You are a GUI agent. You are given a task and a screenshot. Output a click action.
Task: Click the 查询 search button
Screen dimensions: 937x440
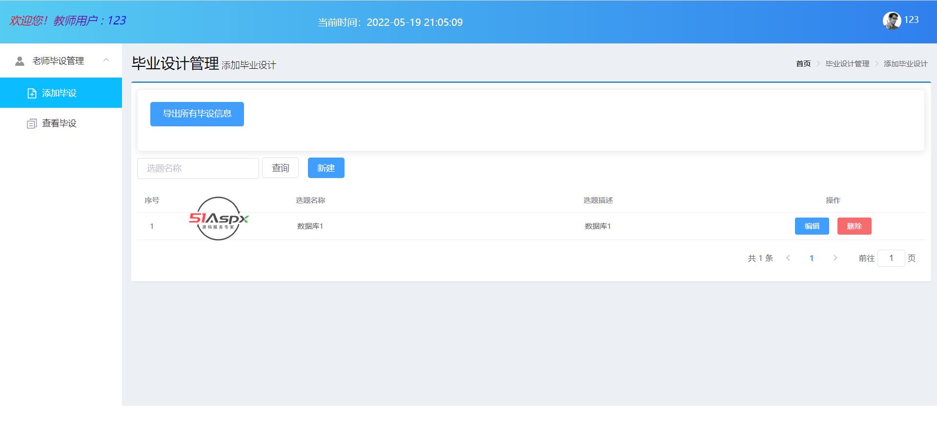point(280,168)
